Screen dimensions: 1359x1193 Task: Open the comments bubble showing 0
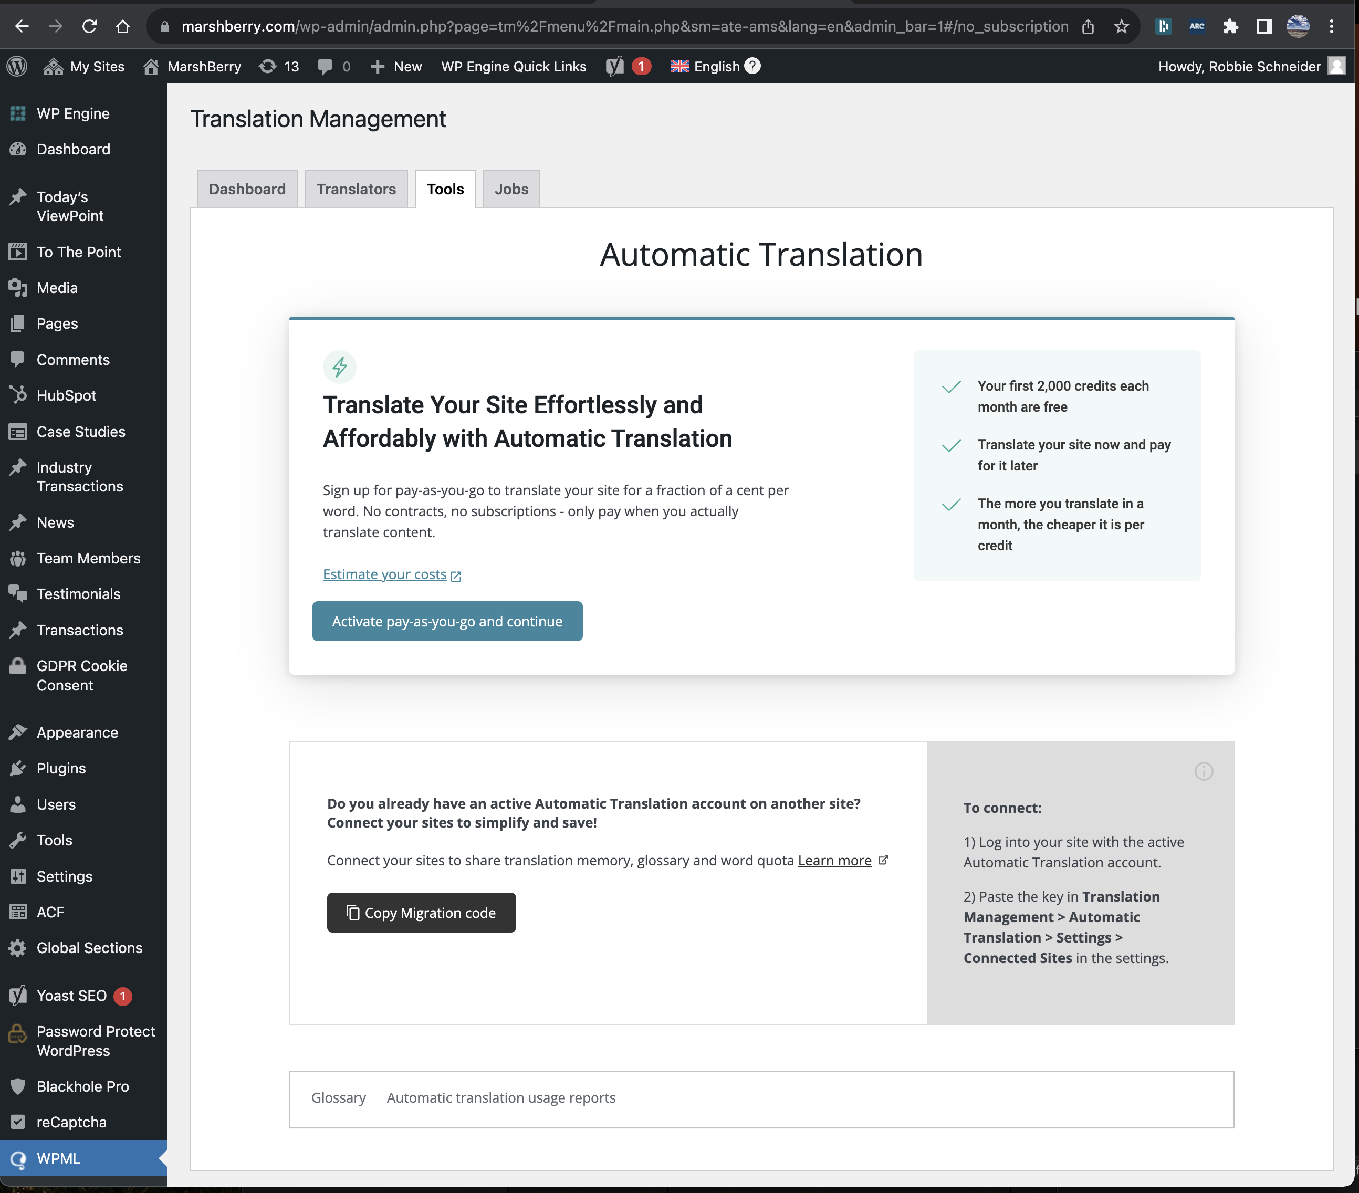334,67
